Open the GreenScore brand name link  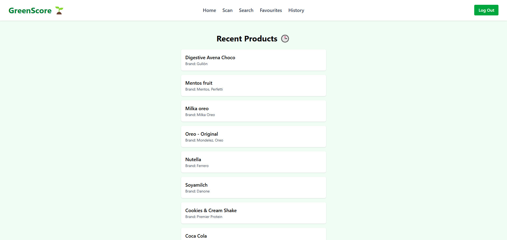click(30, 10)
